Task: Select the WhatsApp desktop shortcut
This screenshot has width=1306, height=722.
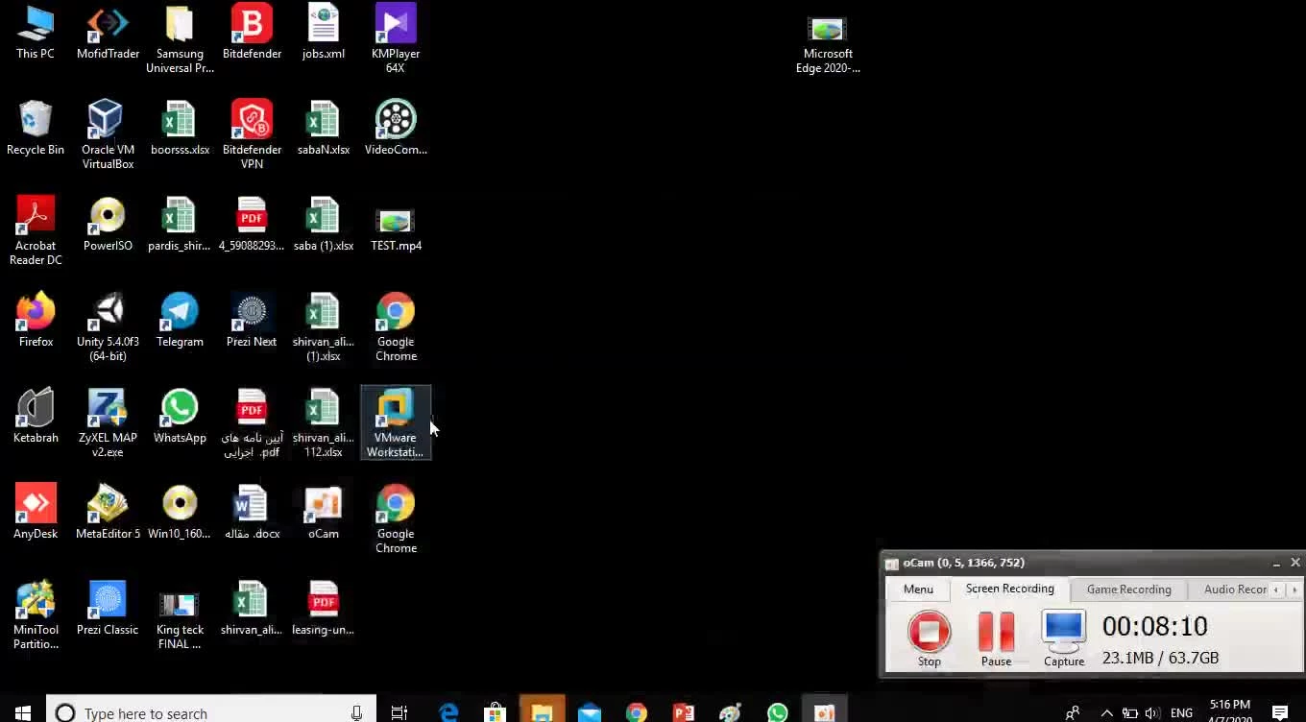Action: [180, 417]
